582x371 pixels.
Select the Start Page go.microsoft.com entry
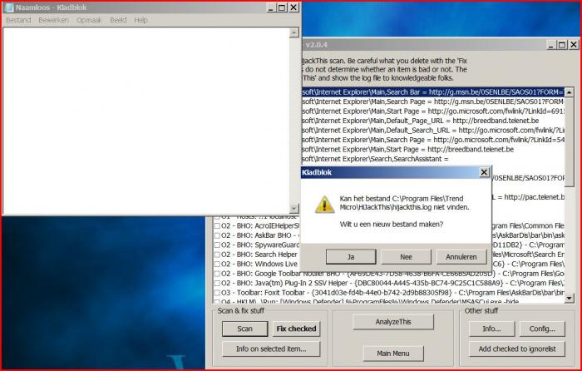click(x=433, y=111)
